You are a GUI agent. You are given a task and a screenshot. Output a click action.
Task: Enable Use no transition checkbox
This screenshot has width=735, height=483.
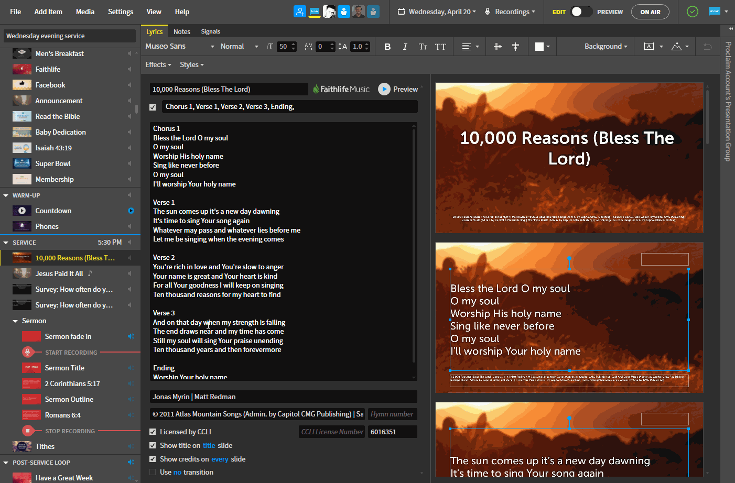pyautogui.click(x=153, y=472)
